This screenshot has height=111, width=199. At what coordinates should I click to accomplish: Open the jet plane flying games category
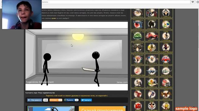[152, 71]
